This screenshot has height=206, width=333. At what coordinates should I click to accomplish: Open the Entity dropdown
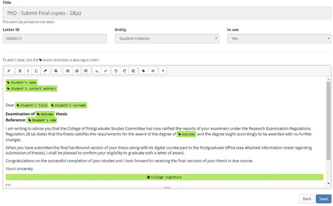click(x=167, y=39)
